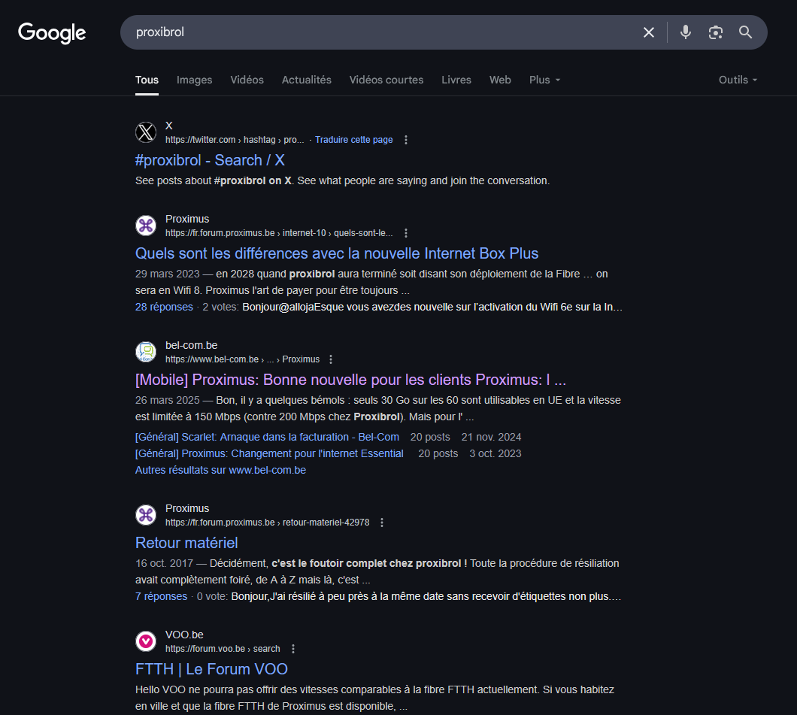797x715 pixels.
Task: Click the bel-com.be site name
Action: point(191,346)
